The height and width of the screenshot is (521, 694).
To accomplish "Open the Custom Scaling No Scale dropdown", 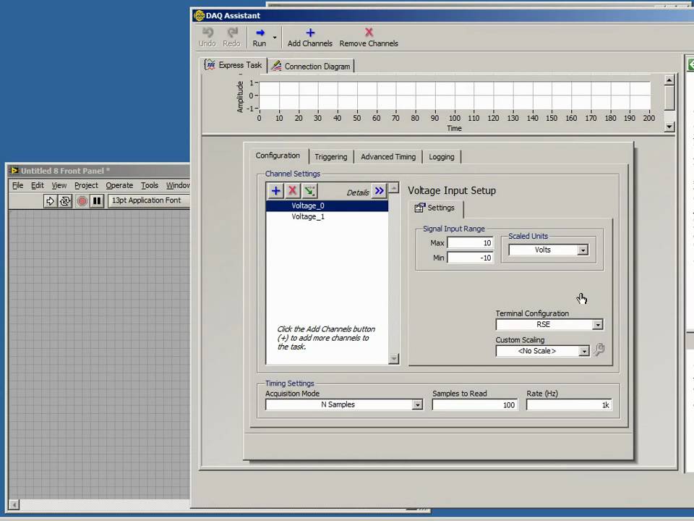I will point(542,351).
